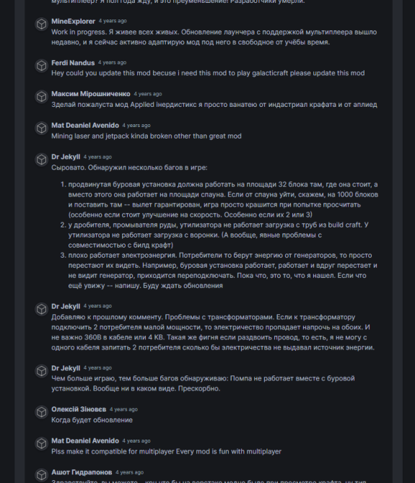Open Максим Мірошниченко username link
415x483 pixels.
[x=90, y=94]
